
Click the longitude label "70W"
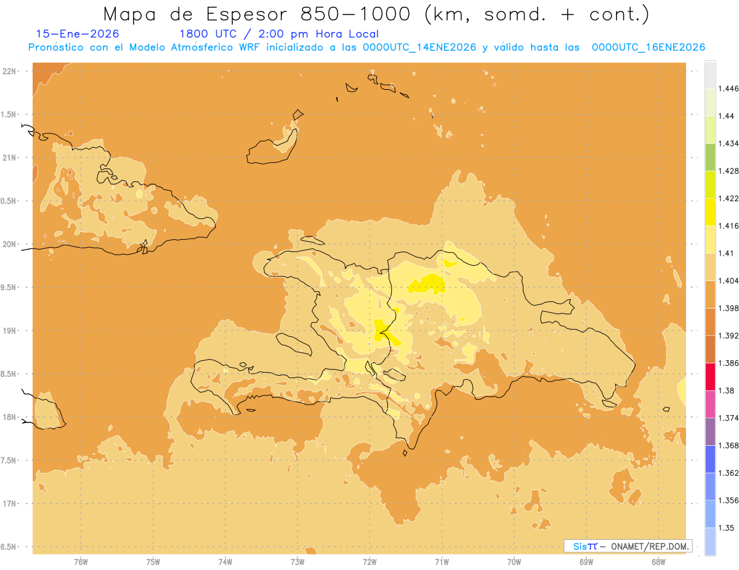pos(514,561)
